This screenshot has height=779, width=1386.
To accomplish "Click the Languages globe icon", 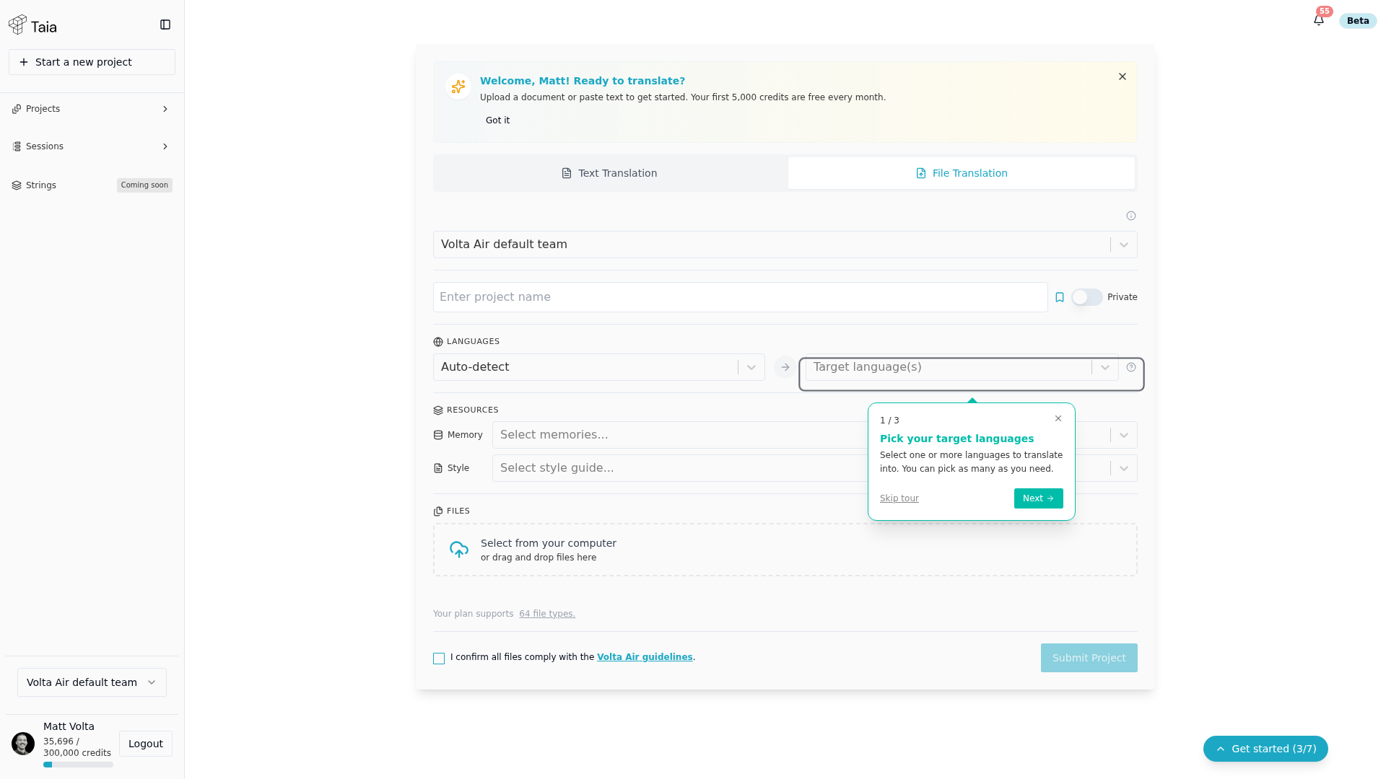I will click(438, 342).
